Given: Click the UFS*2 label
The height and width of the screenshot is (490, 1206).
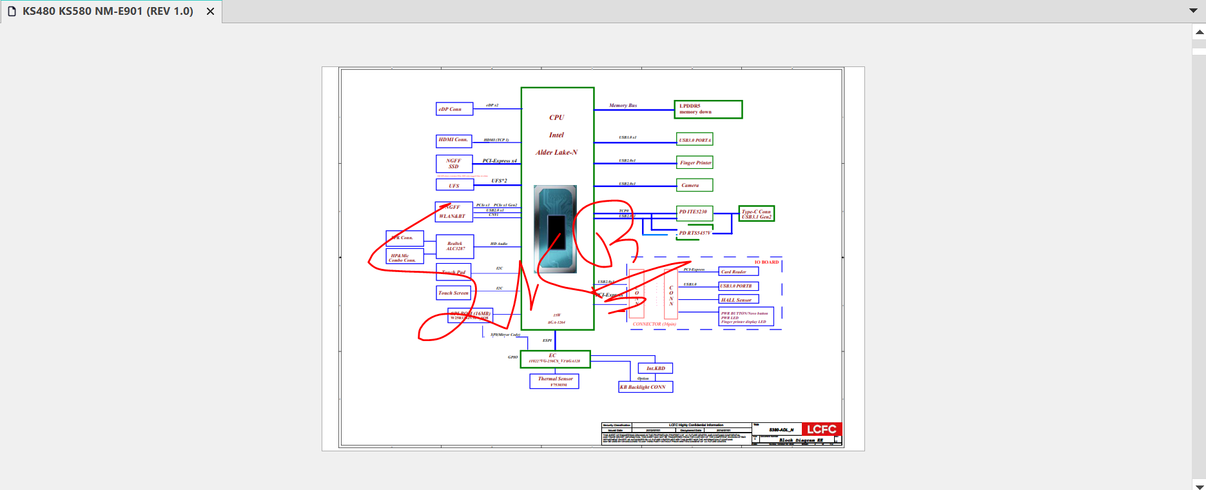Looking at the screenshot, I should (499, 181).
